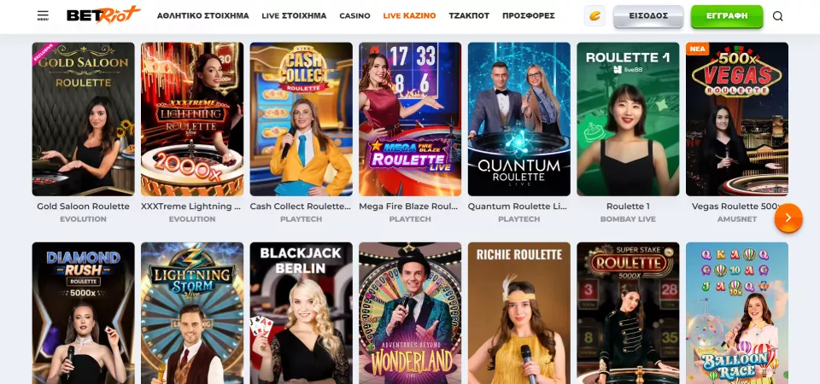The height and width of the screenshot is (384, 820).
Task: Click the ΕΙΣΟΔΟΣ login button
Action: pos(648,16)
